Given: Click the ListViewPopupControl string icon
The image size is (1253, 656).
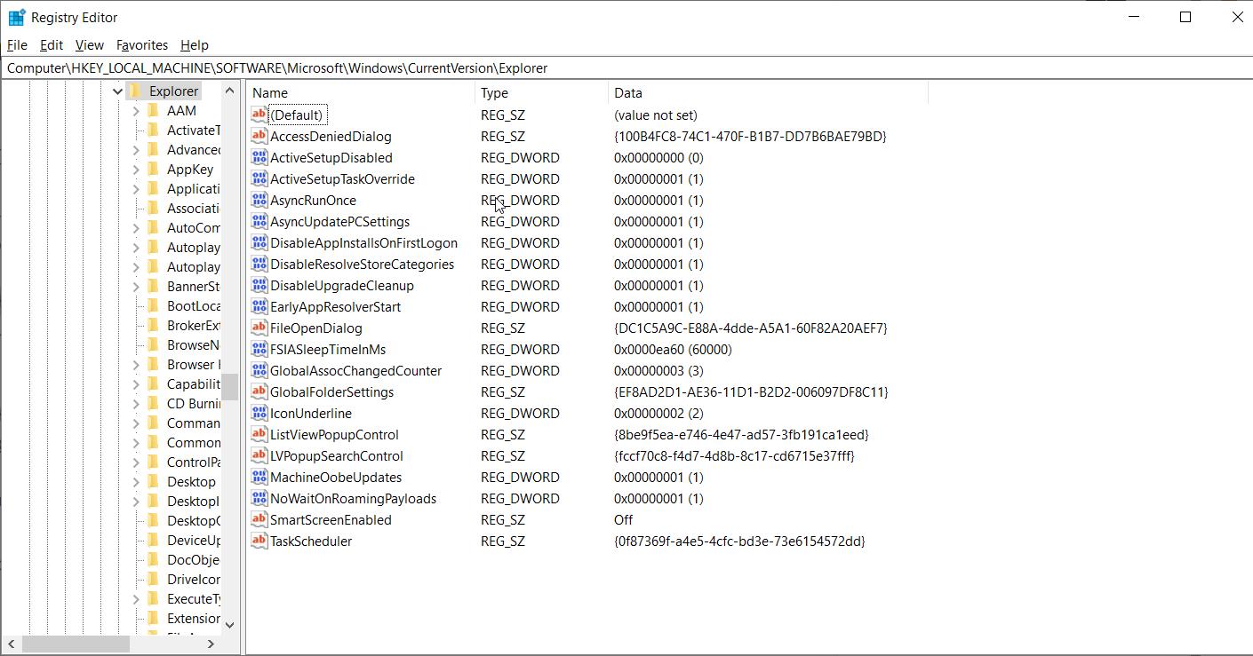Looking at the screenshot, I should point(259,434).
